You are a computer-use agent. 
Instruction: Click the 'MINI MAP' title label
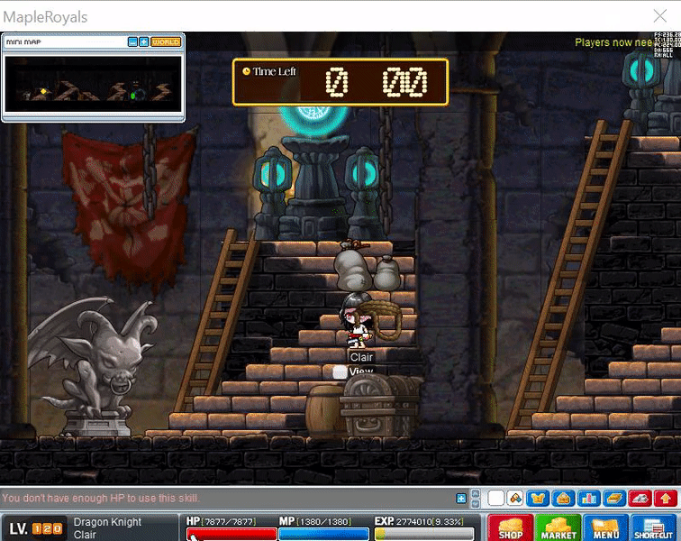click(x=23, y=41)
